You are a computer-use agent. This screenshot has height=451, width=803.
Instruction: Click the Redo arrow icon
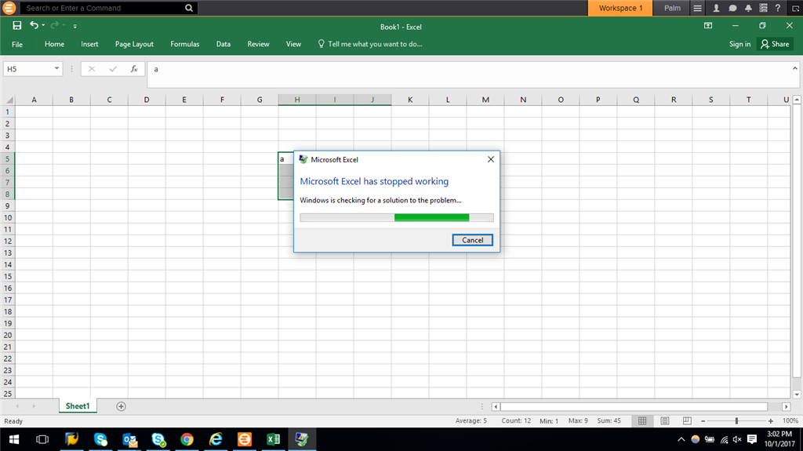tap(54, 24)
